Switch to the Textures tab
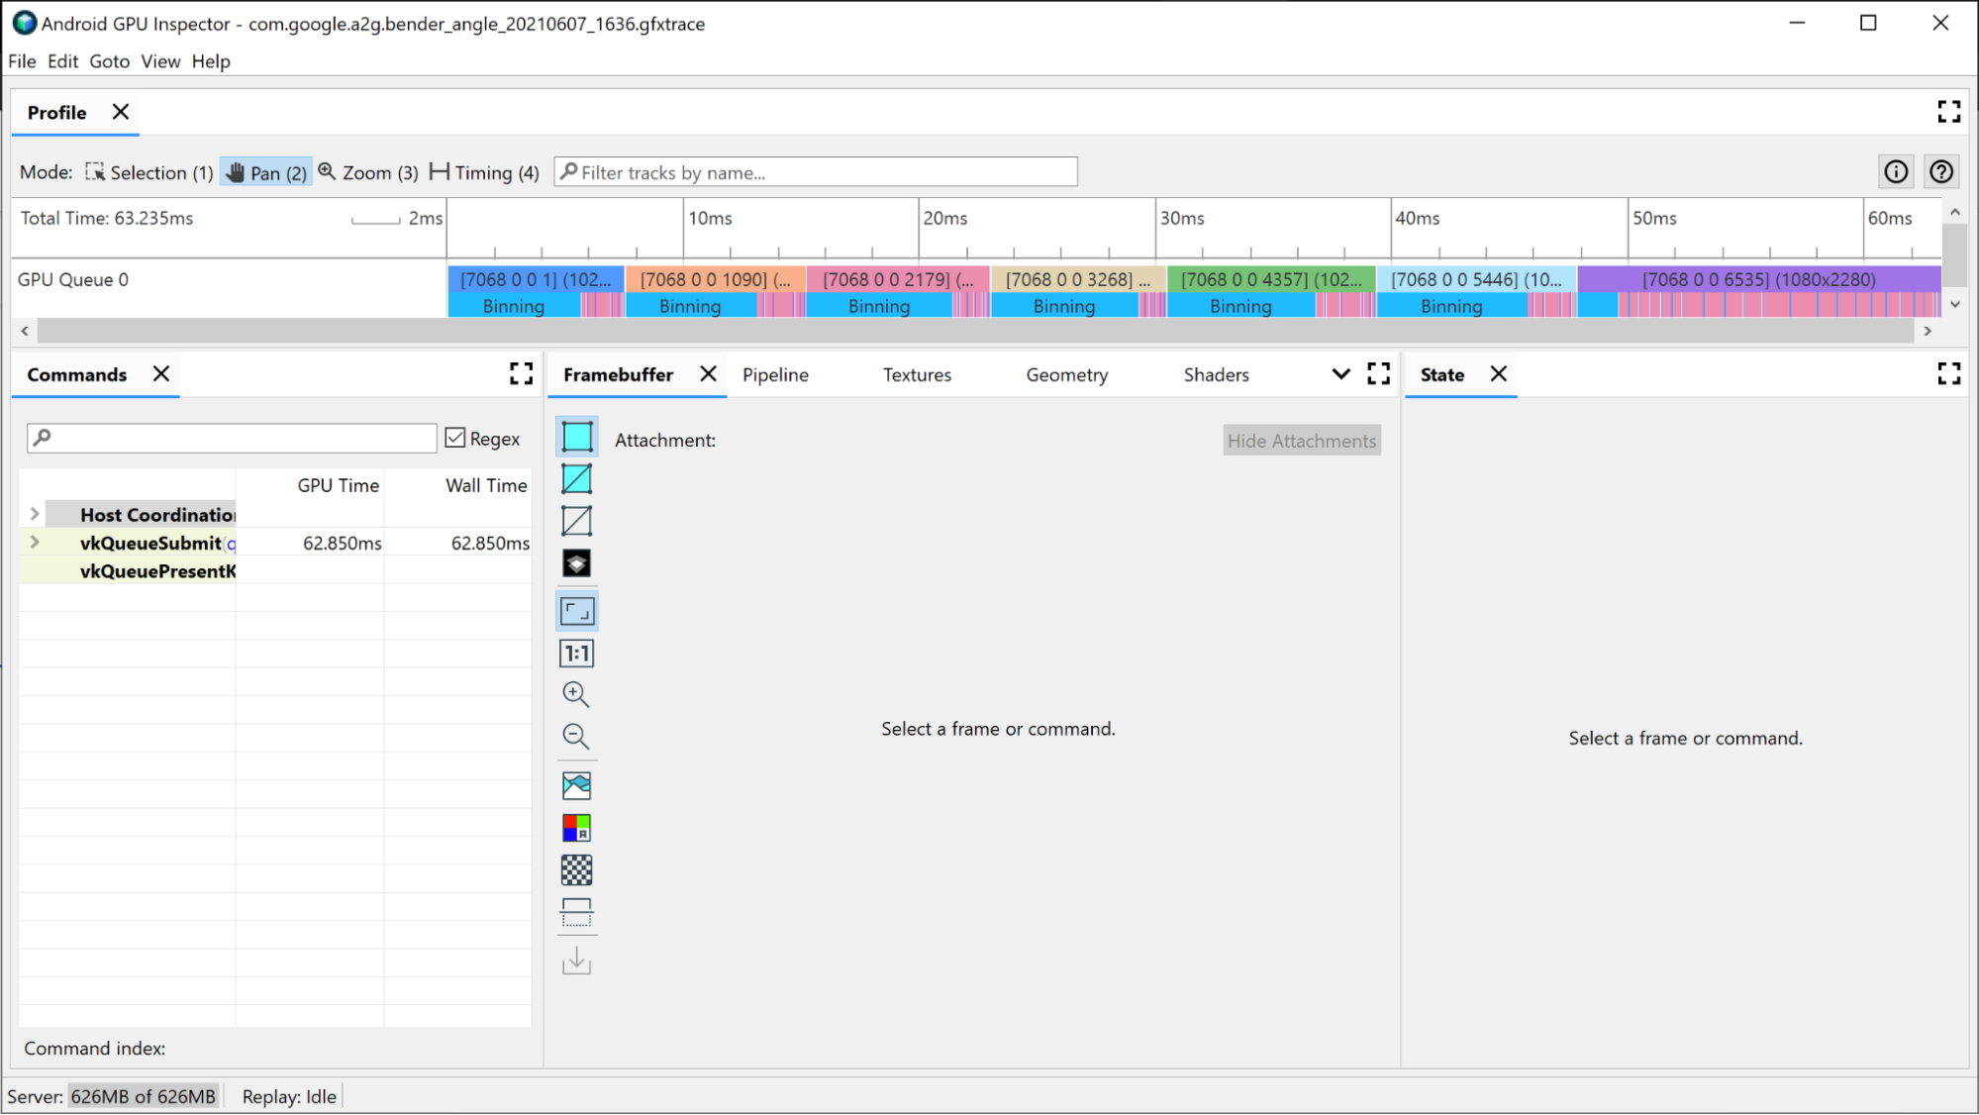 pyautogui.click(x=916, y=374)
